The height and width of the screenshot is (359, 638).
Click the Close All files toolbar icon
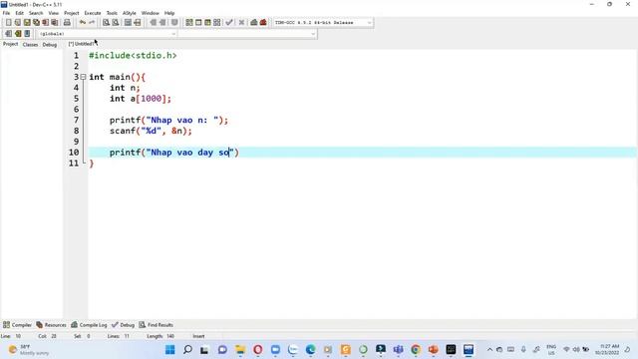point(55,22)
